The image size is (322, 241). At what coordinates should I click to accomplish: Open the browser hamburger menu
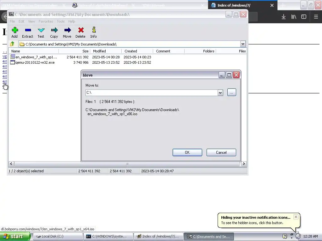[316, 17]
